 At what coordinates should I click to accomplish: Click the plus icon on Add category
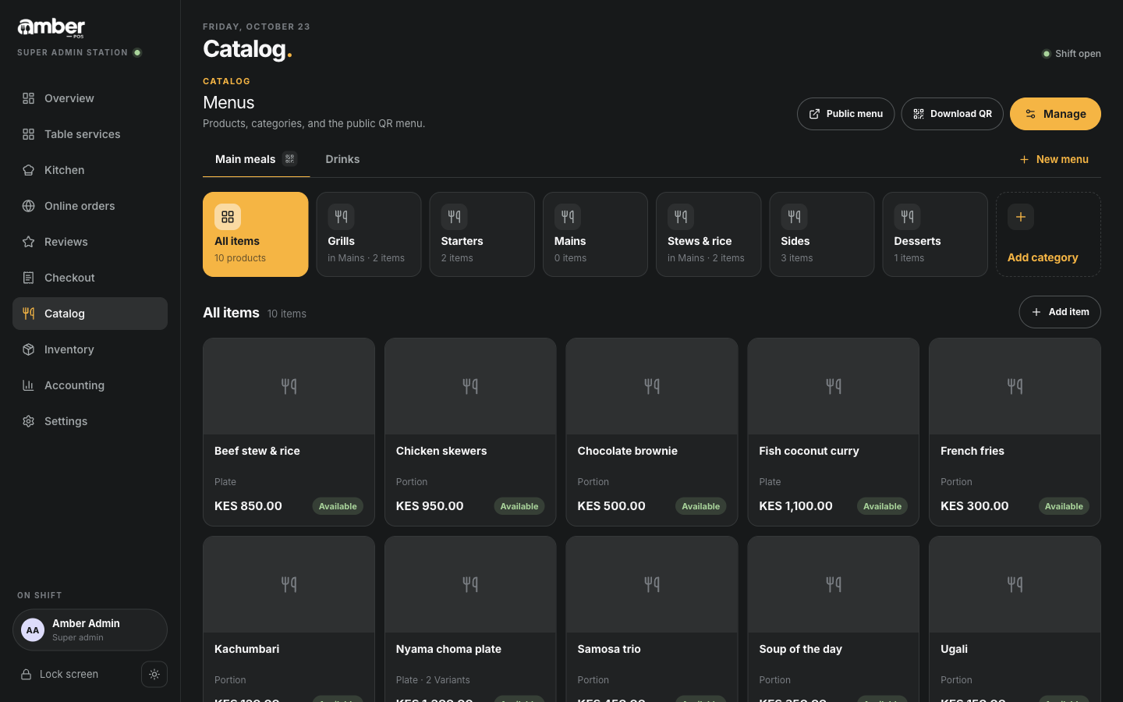[x=1021, y=217]
